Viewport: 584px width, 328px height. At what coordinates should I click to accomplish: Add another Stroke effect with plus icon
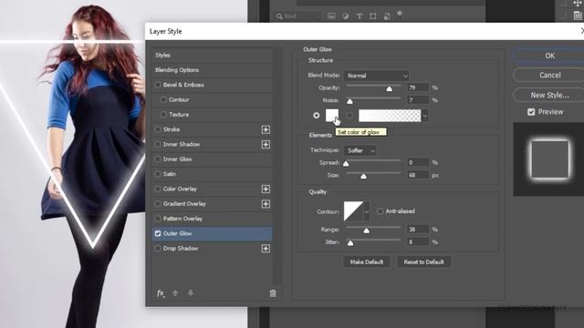(266, 129)
